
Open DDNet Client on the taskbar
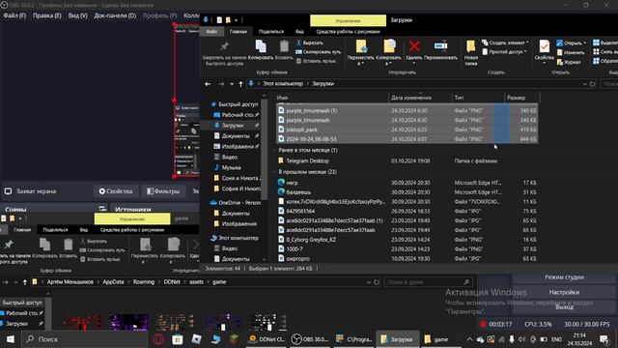pyautogui.click(x=267, y=339)
